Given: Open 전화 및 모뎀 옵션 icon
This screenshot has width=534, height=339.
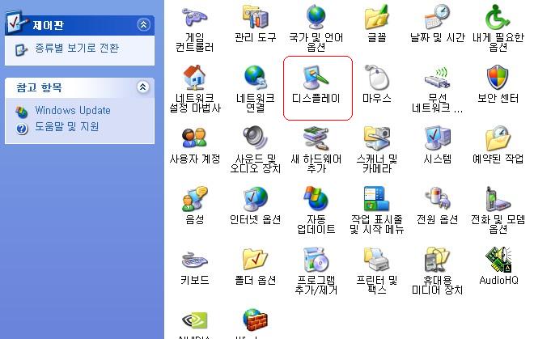Looking at the screenshot, I should click(x=498, y=198).
